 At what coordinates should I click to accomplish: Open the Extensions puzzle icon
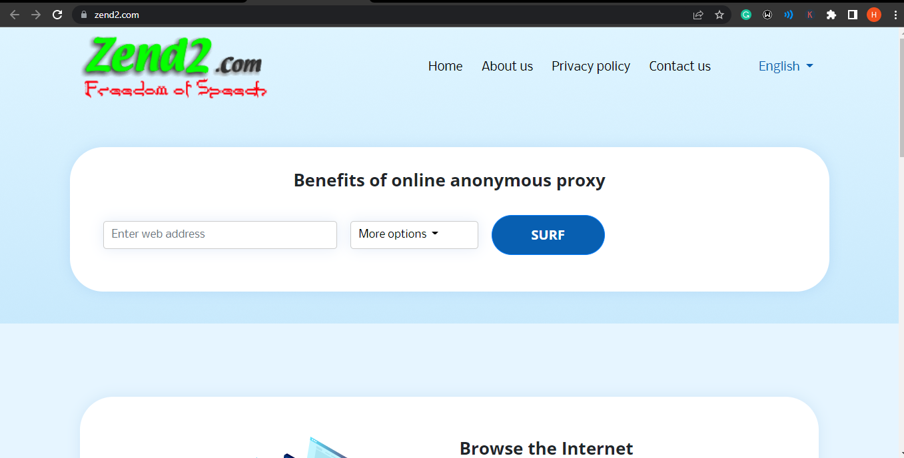(x=831, y=15)
